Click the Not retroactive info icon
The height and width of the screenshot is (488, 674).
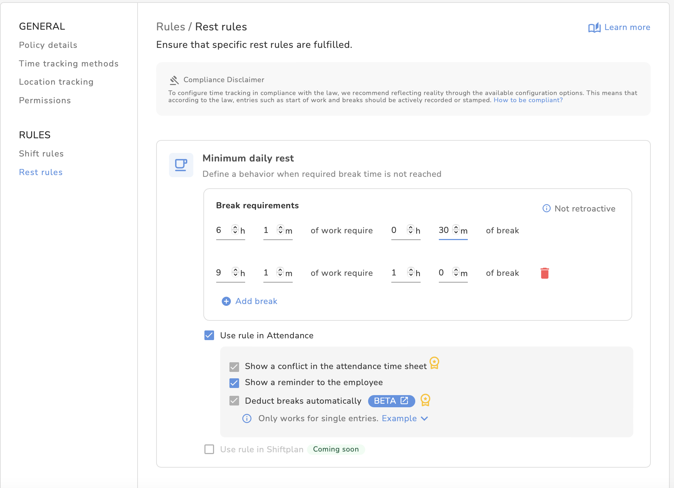(x=546, y=208)
